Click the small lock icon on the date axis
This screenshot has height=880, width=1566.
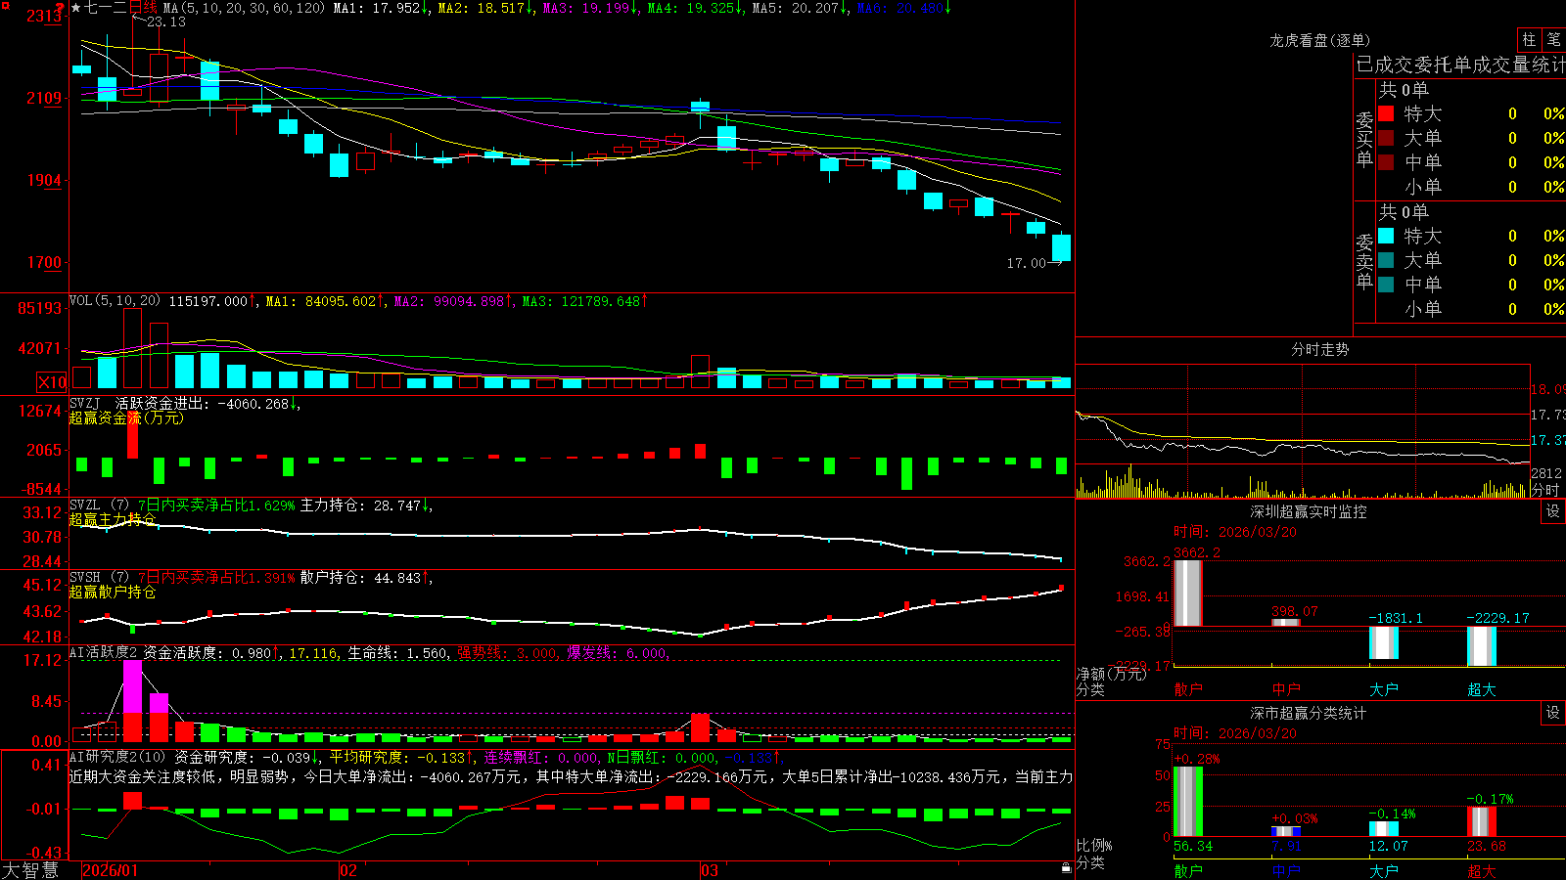[x=1066, y=867]
